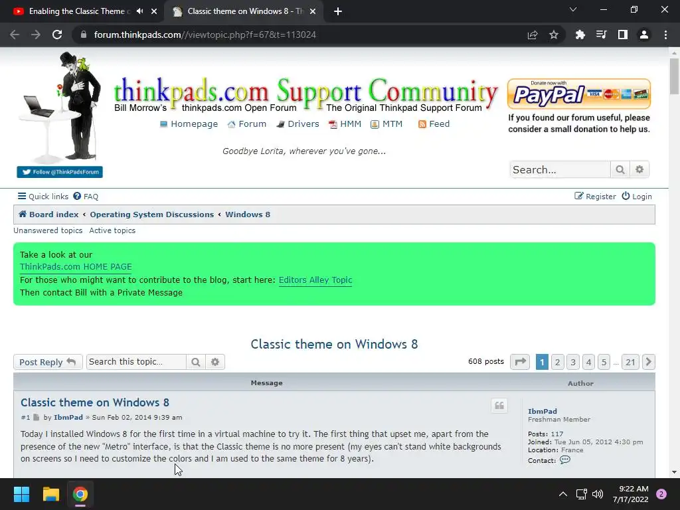Submit topic search with magnifier icon

tap(196, 362)
